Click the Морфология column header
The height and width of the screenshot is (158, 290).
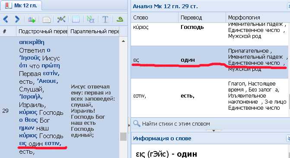[257, 18]
